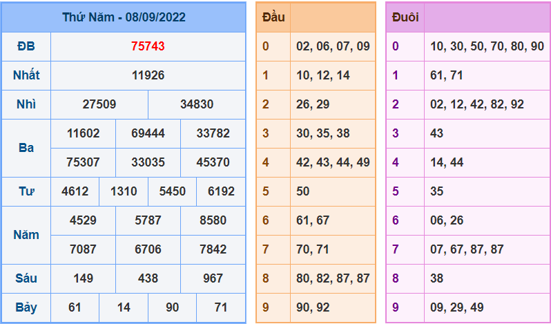Click Đầu values '30, 35, 38'
This screenshot has height=324, width=551.
pos(323,133)
